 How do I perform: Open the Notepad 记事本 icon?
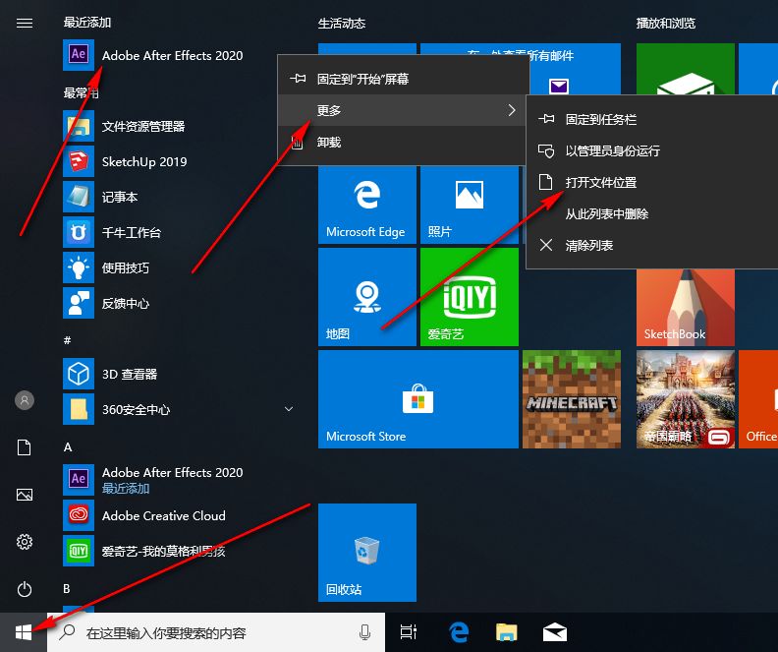[79, 197]
